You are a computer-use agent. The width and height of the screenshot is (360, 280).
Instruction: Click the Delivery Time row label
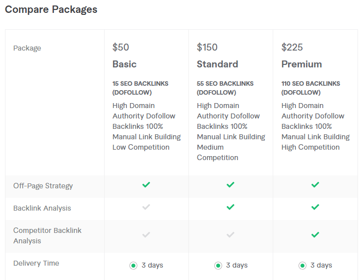[x=36, y=263]
